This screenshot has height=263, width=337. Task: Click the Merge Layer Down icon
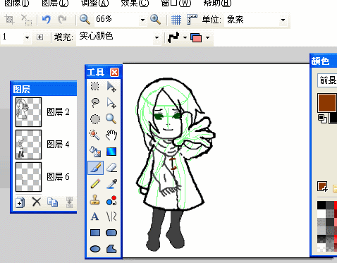pos(69,202)
